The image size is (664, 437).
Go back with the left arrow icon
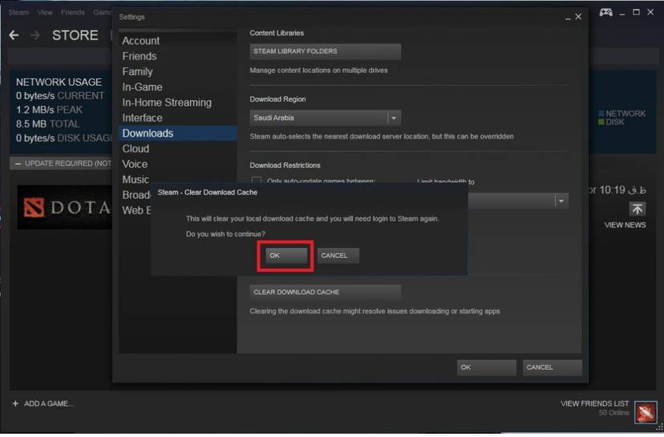14,35
